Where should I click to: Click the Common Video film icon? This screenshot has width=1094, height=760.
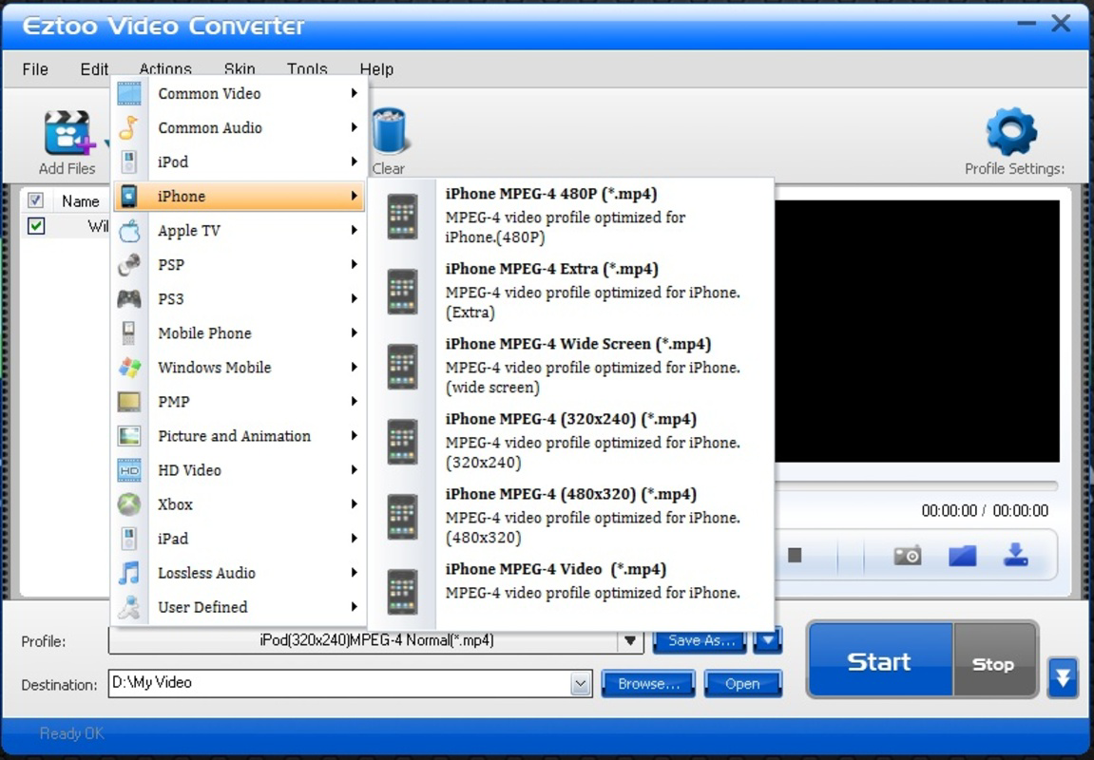coord(129,93)
